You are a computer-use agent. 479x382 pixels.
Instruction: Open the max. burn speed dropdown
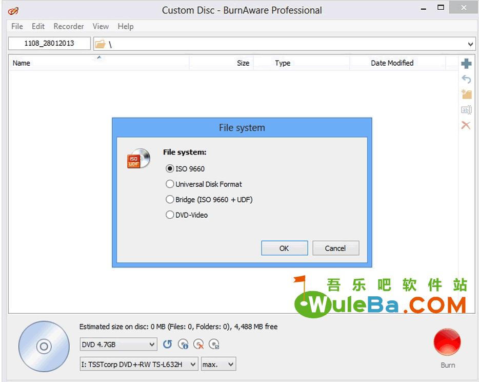(218, 364)
